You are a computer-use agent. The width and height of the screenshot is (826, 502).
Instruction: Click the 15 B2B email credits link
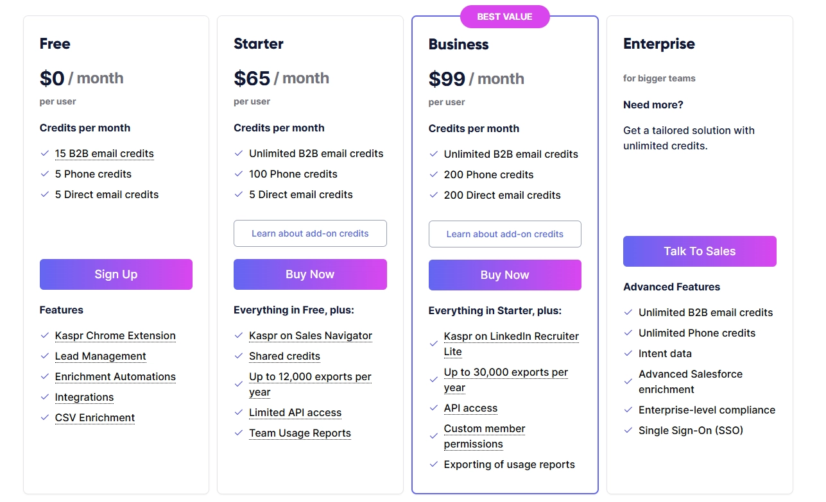click(x=105, y=154)
